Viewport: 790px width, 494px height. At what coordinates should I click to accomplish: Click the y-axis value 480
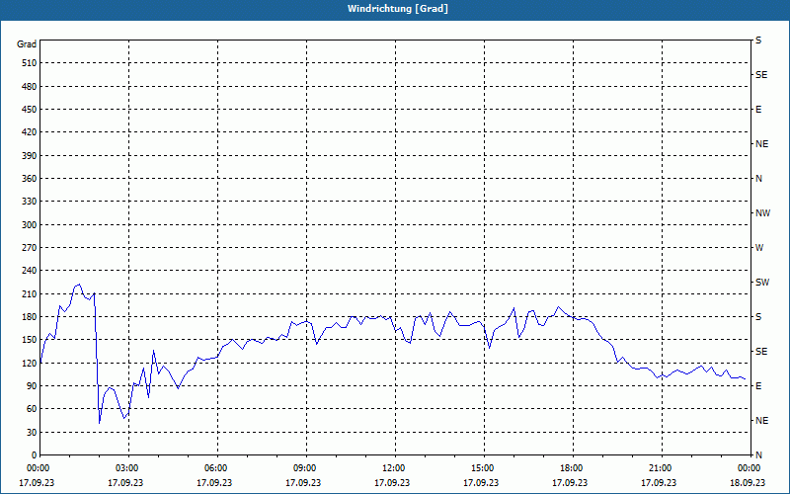(30, 87)
